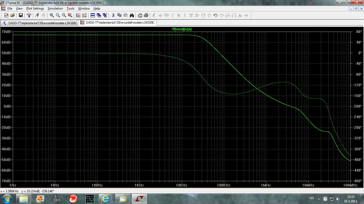
Task: Click the Cut scissors icon
Action: click(x=113, y=15)
